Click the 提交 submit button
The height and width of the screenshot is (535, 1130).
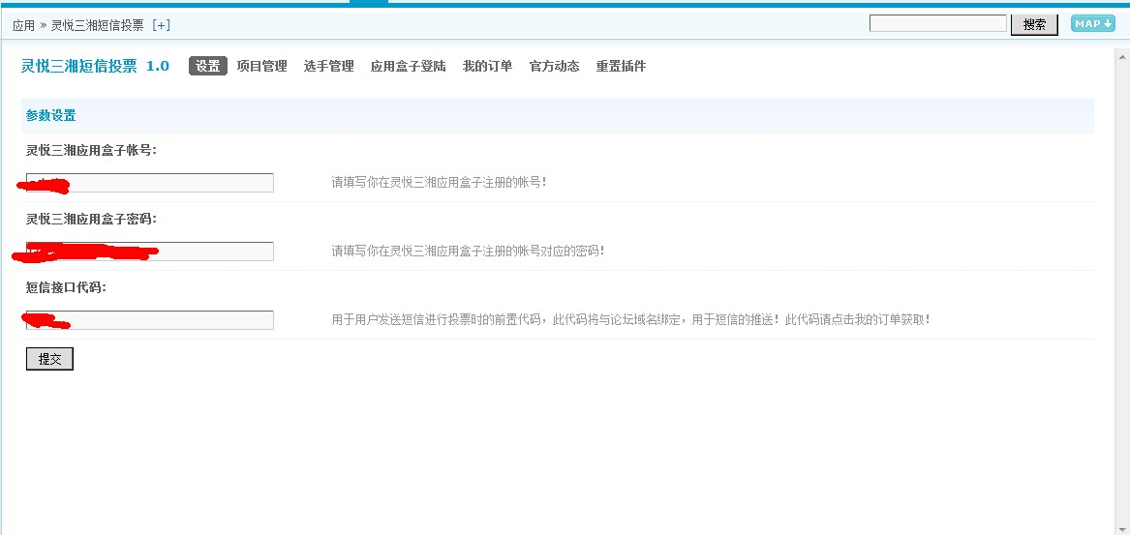49,359
